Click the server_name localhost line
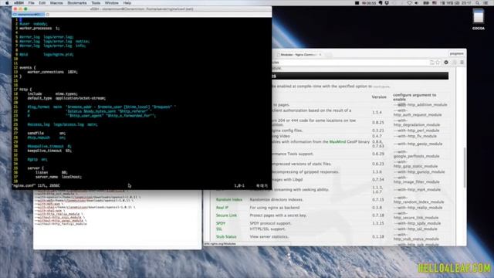The image size is (494, 278). tap(59, 177)
